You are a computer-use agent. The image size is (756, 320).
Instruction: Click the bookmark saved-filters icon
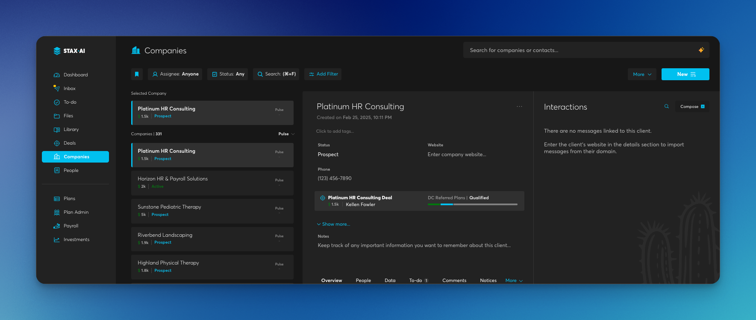coord(137,74)
